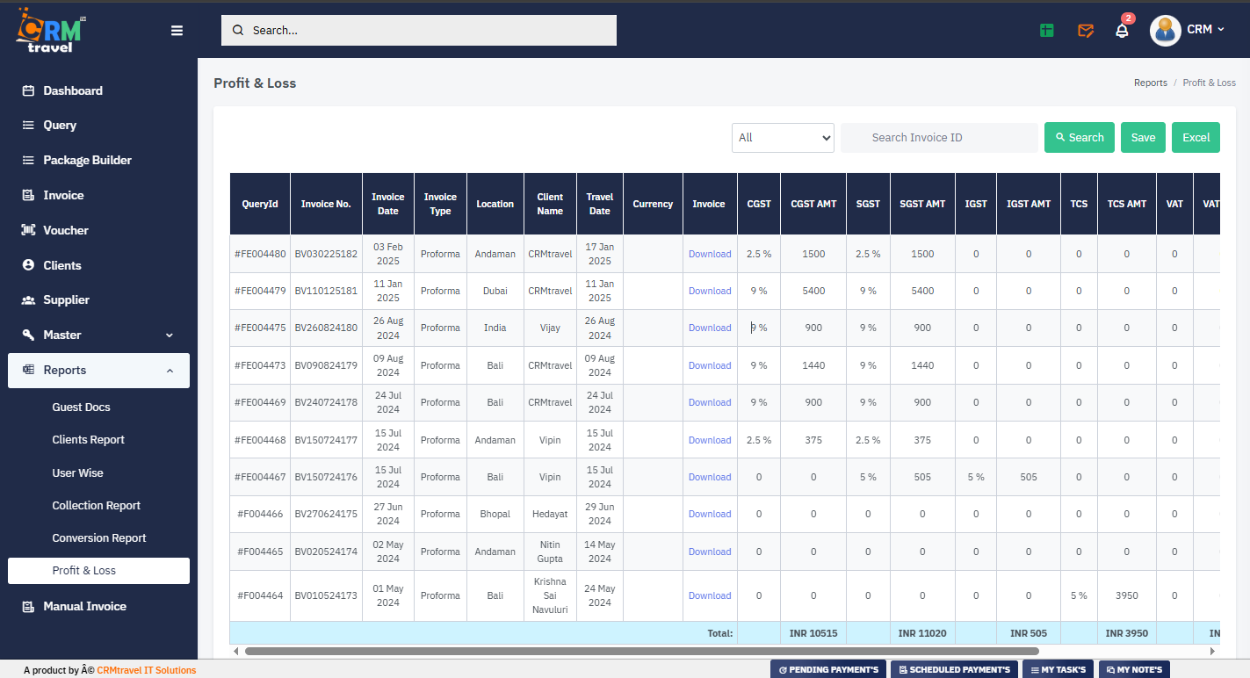Switch to the Conversion Report page
Viewport: 1250px width, 678px height.
(x=98, y=537)
